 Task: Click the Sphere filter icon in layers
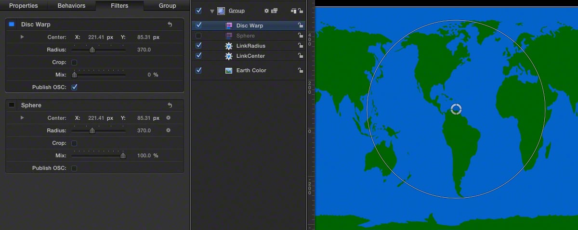click(229, 36)
